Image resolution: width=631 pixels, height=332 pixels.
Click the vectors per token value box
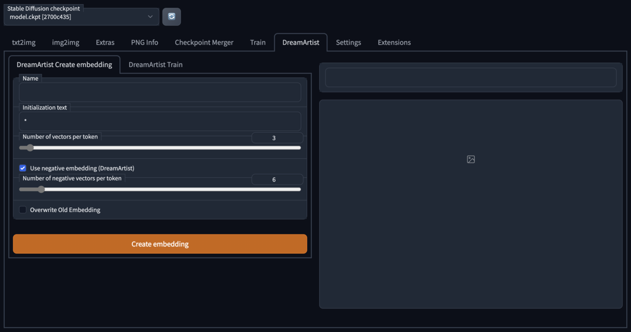277,138
